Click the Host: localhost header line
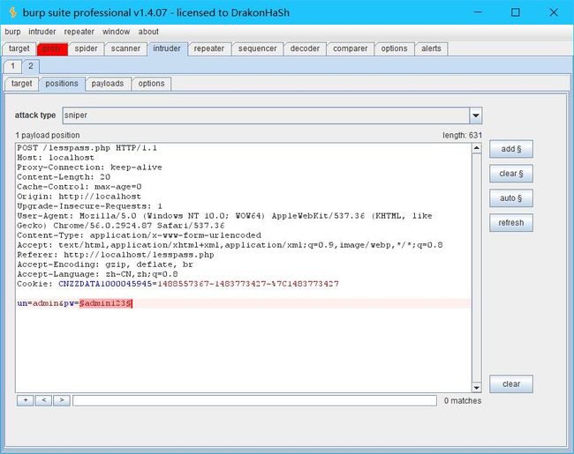The image size is (574, 454). tap(56, 158)
